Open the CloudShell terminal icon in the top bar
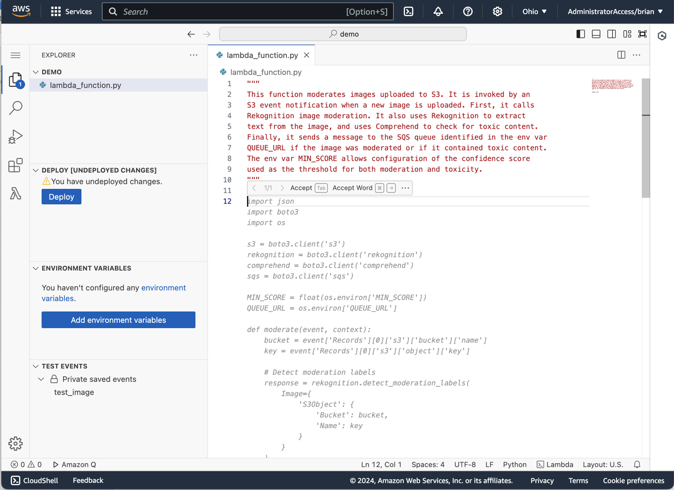674x490 pixels. [408, 11]
